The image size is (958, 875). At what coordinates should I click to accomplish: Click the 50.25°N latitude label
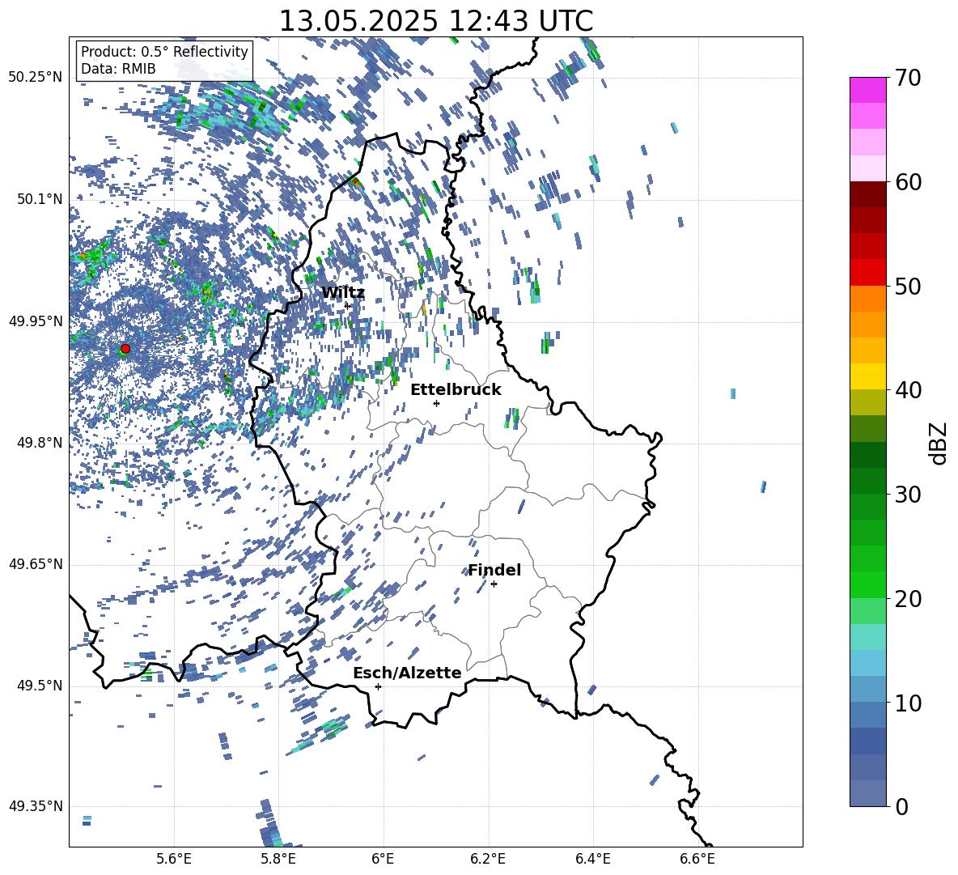[x=36, y=78]
